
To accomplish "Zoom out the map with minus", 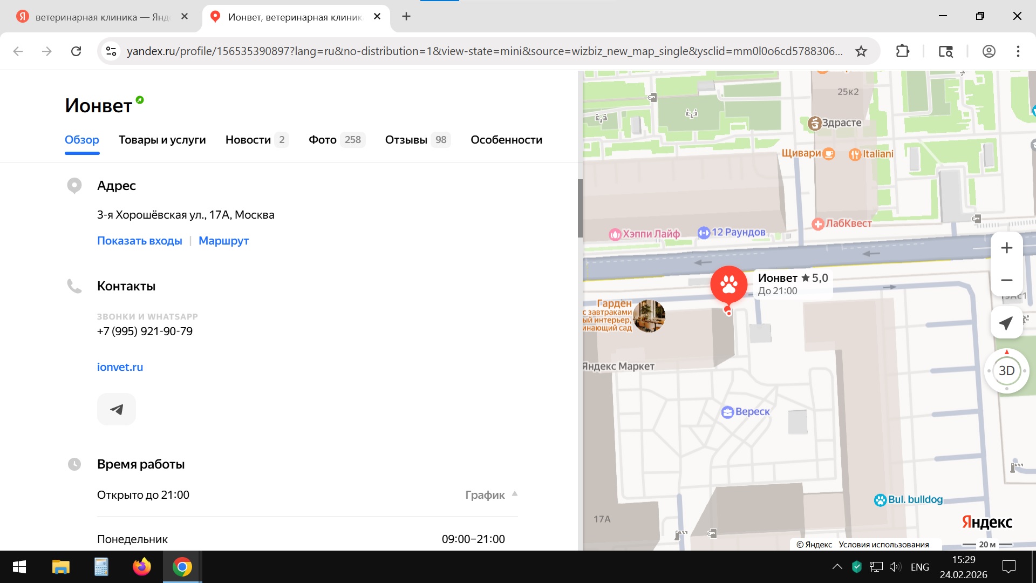I will point(1006,280).
